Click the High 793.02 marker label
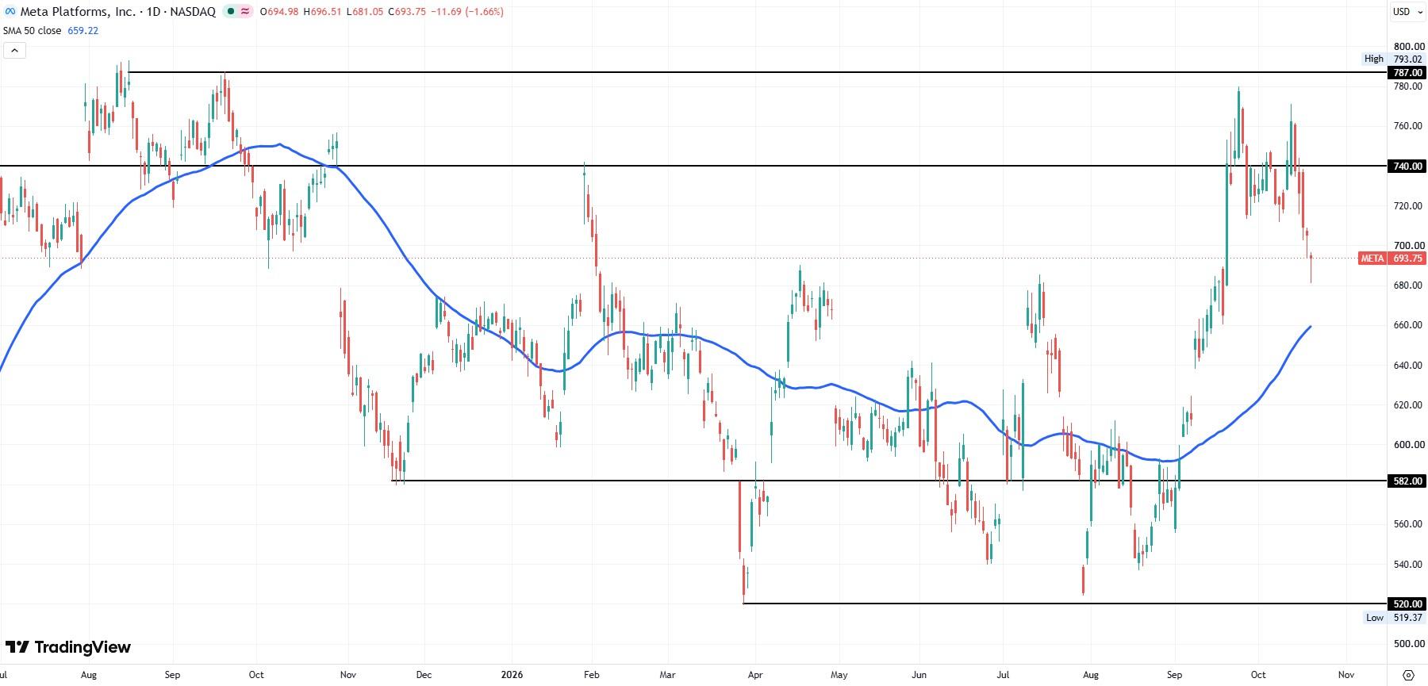The image size is (1428, 686). point(1393,59)
